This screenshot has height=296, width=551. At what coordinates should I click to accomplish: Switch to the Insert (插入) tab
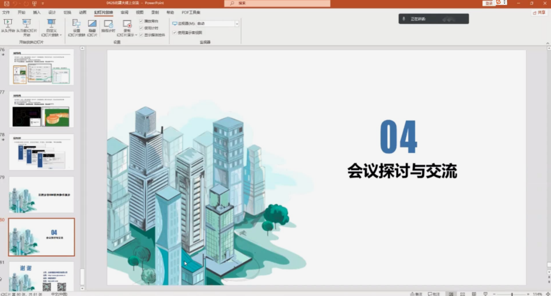(x=37, y=13)
